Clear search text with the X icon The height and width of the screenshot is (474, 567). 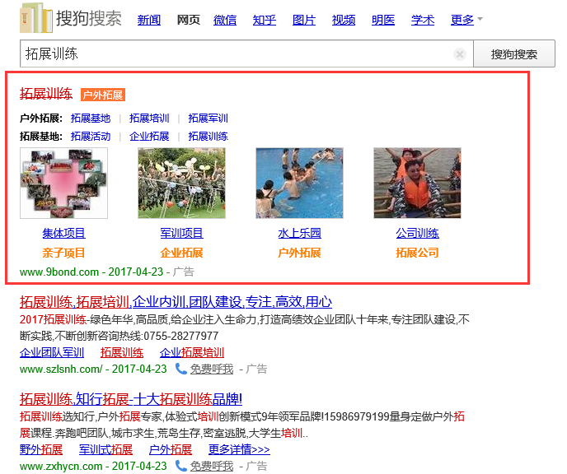[x=460, y=54]
